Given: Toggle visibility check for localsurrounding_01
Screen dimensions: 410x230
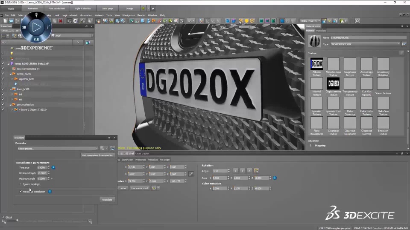Looking at the screenshot, I should (3, 69).
